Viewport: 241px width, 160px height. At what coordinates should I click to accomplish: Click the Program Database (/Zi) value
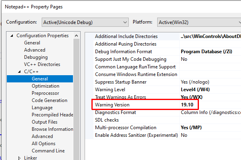pyautogui.click(x=207, y=52)
